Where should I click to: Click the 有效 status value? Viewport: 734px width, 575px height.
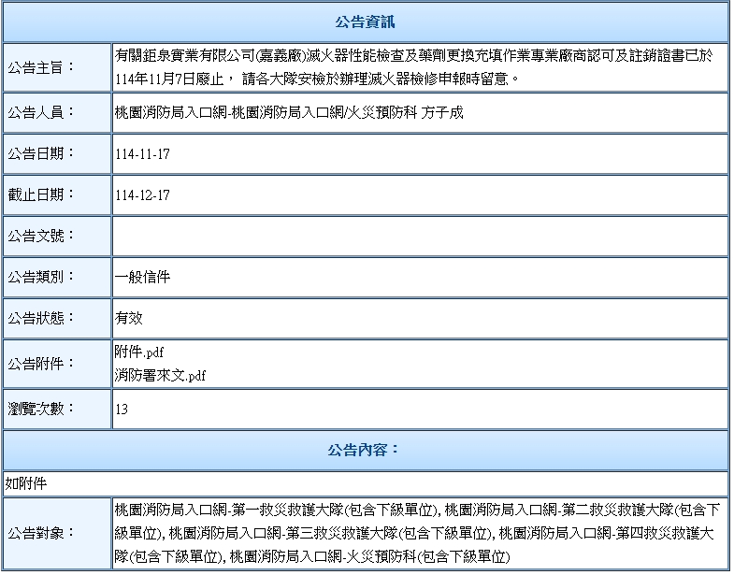129,318
